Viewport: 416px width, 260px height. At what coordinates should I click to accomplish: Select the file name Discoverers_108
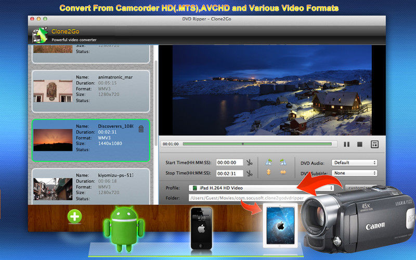[x=115, y=126]
